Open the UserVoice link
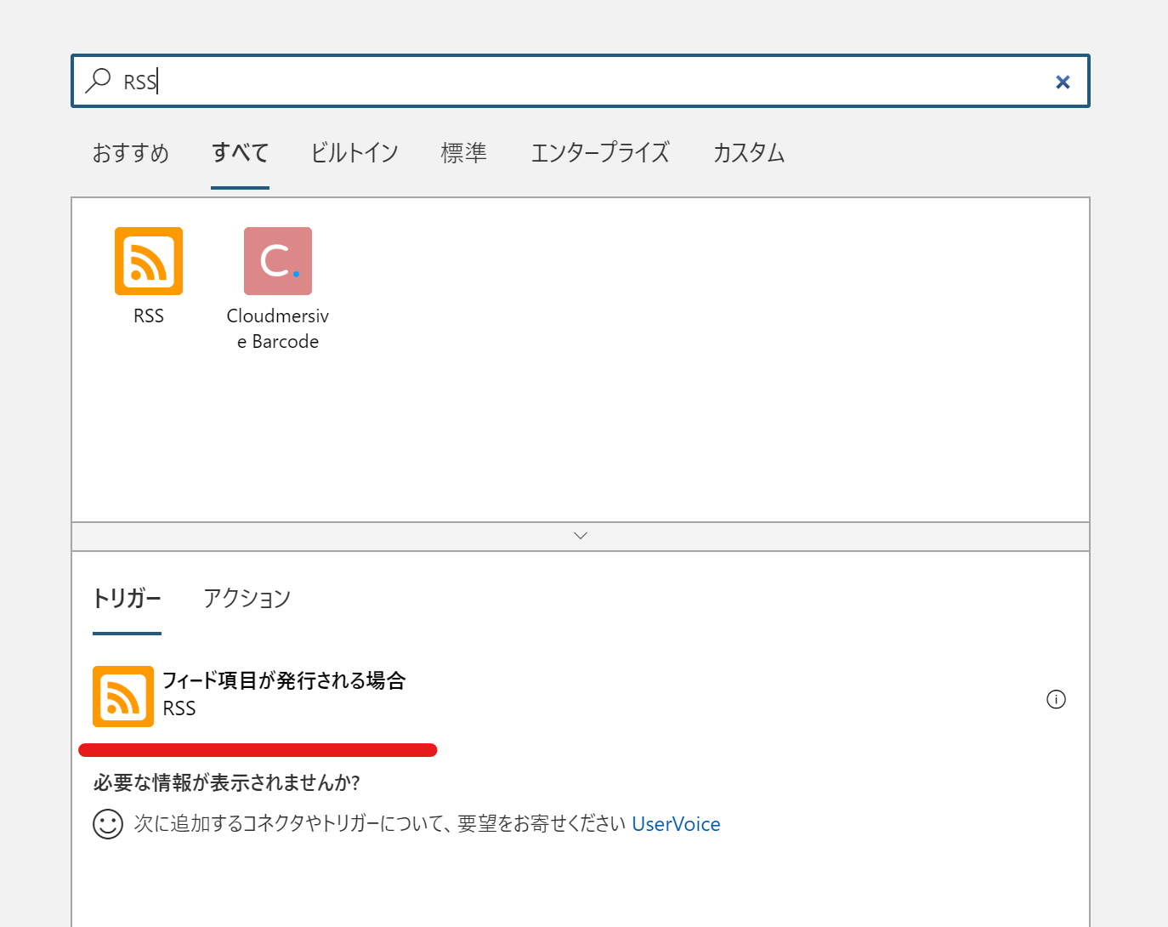Screen dimensions: 1168x927 676,824
